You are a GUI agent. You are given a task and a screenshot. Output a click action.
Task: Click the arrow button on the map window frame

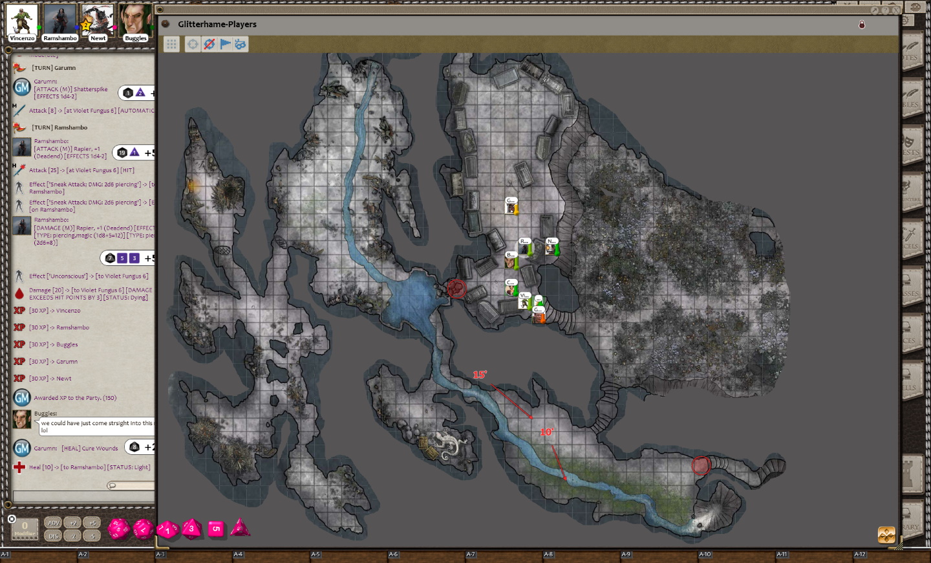click(875, 10)
